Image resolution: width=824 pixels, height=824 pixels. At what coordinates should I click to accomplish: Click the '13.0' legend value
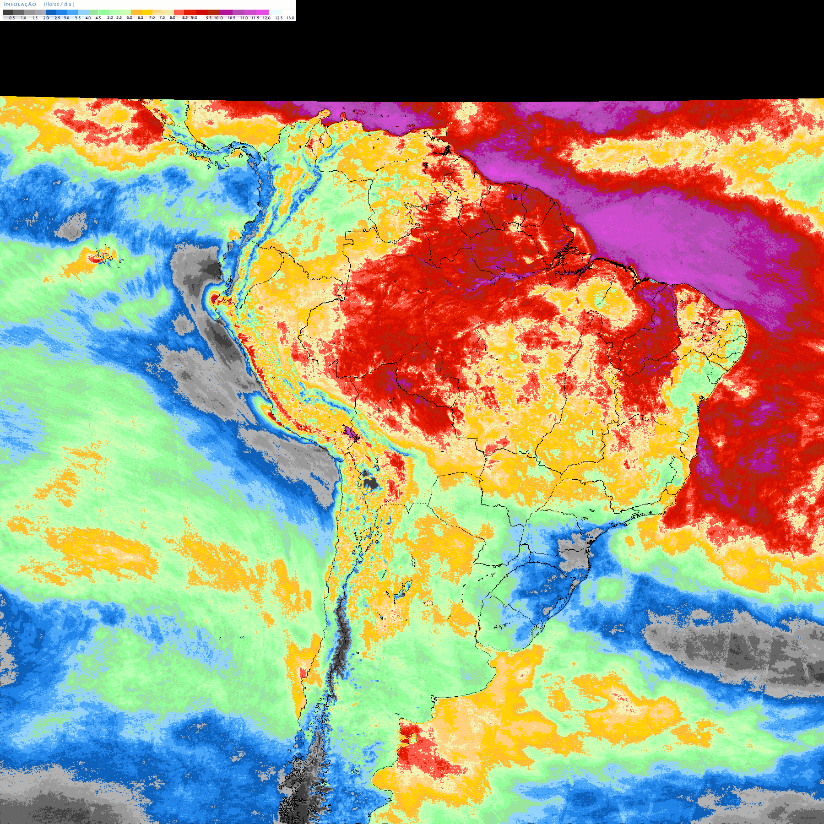[291, 18]
